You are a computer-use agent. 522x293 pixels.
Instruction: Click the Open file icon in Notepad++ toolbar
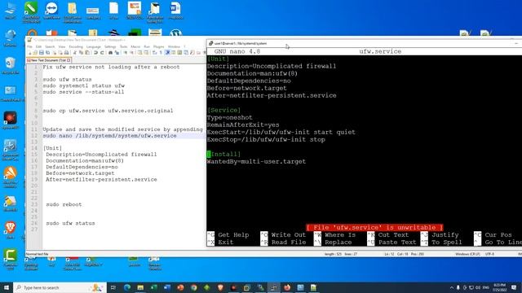35,52
